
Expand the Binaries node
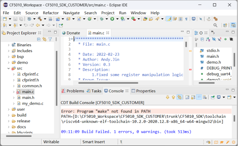tap(9, 45)
